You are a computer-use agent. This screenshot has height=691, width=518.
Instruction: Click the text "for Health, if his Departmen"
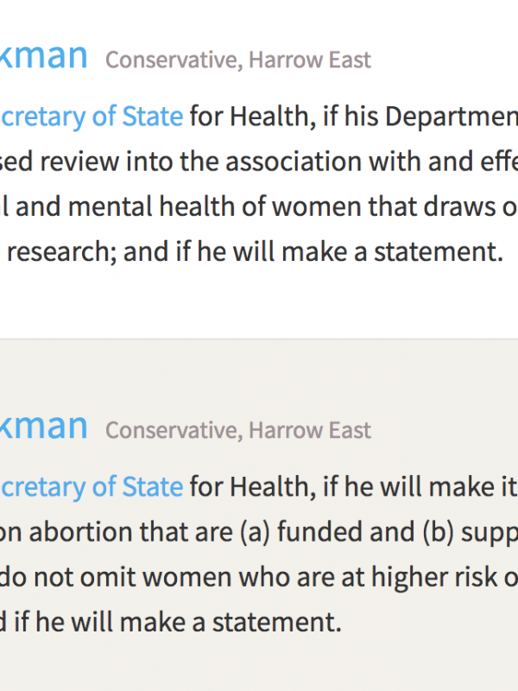(x=354, y=117)
